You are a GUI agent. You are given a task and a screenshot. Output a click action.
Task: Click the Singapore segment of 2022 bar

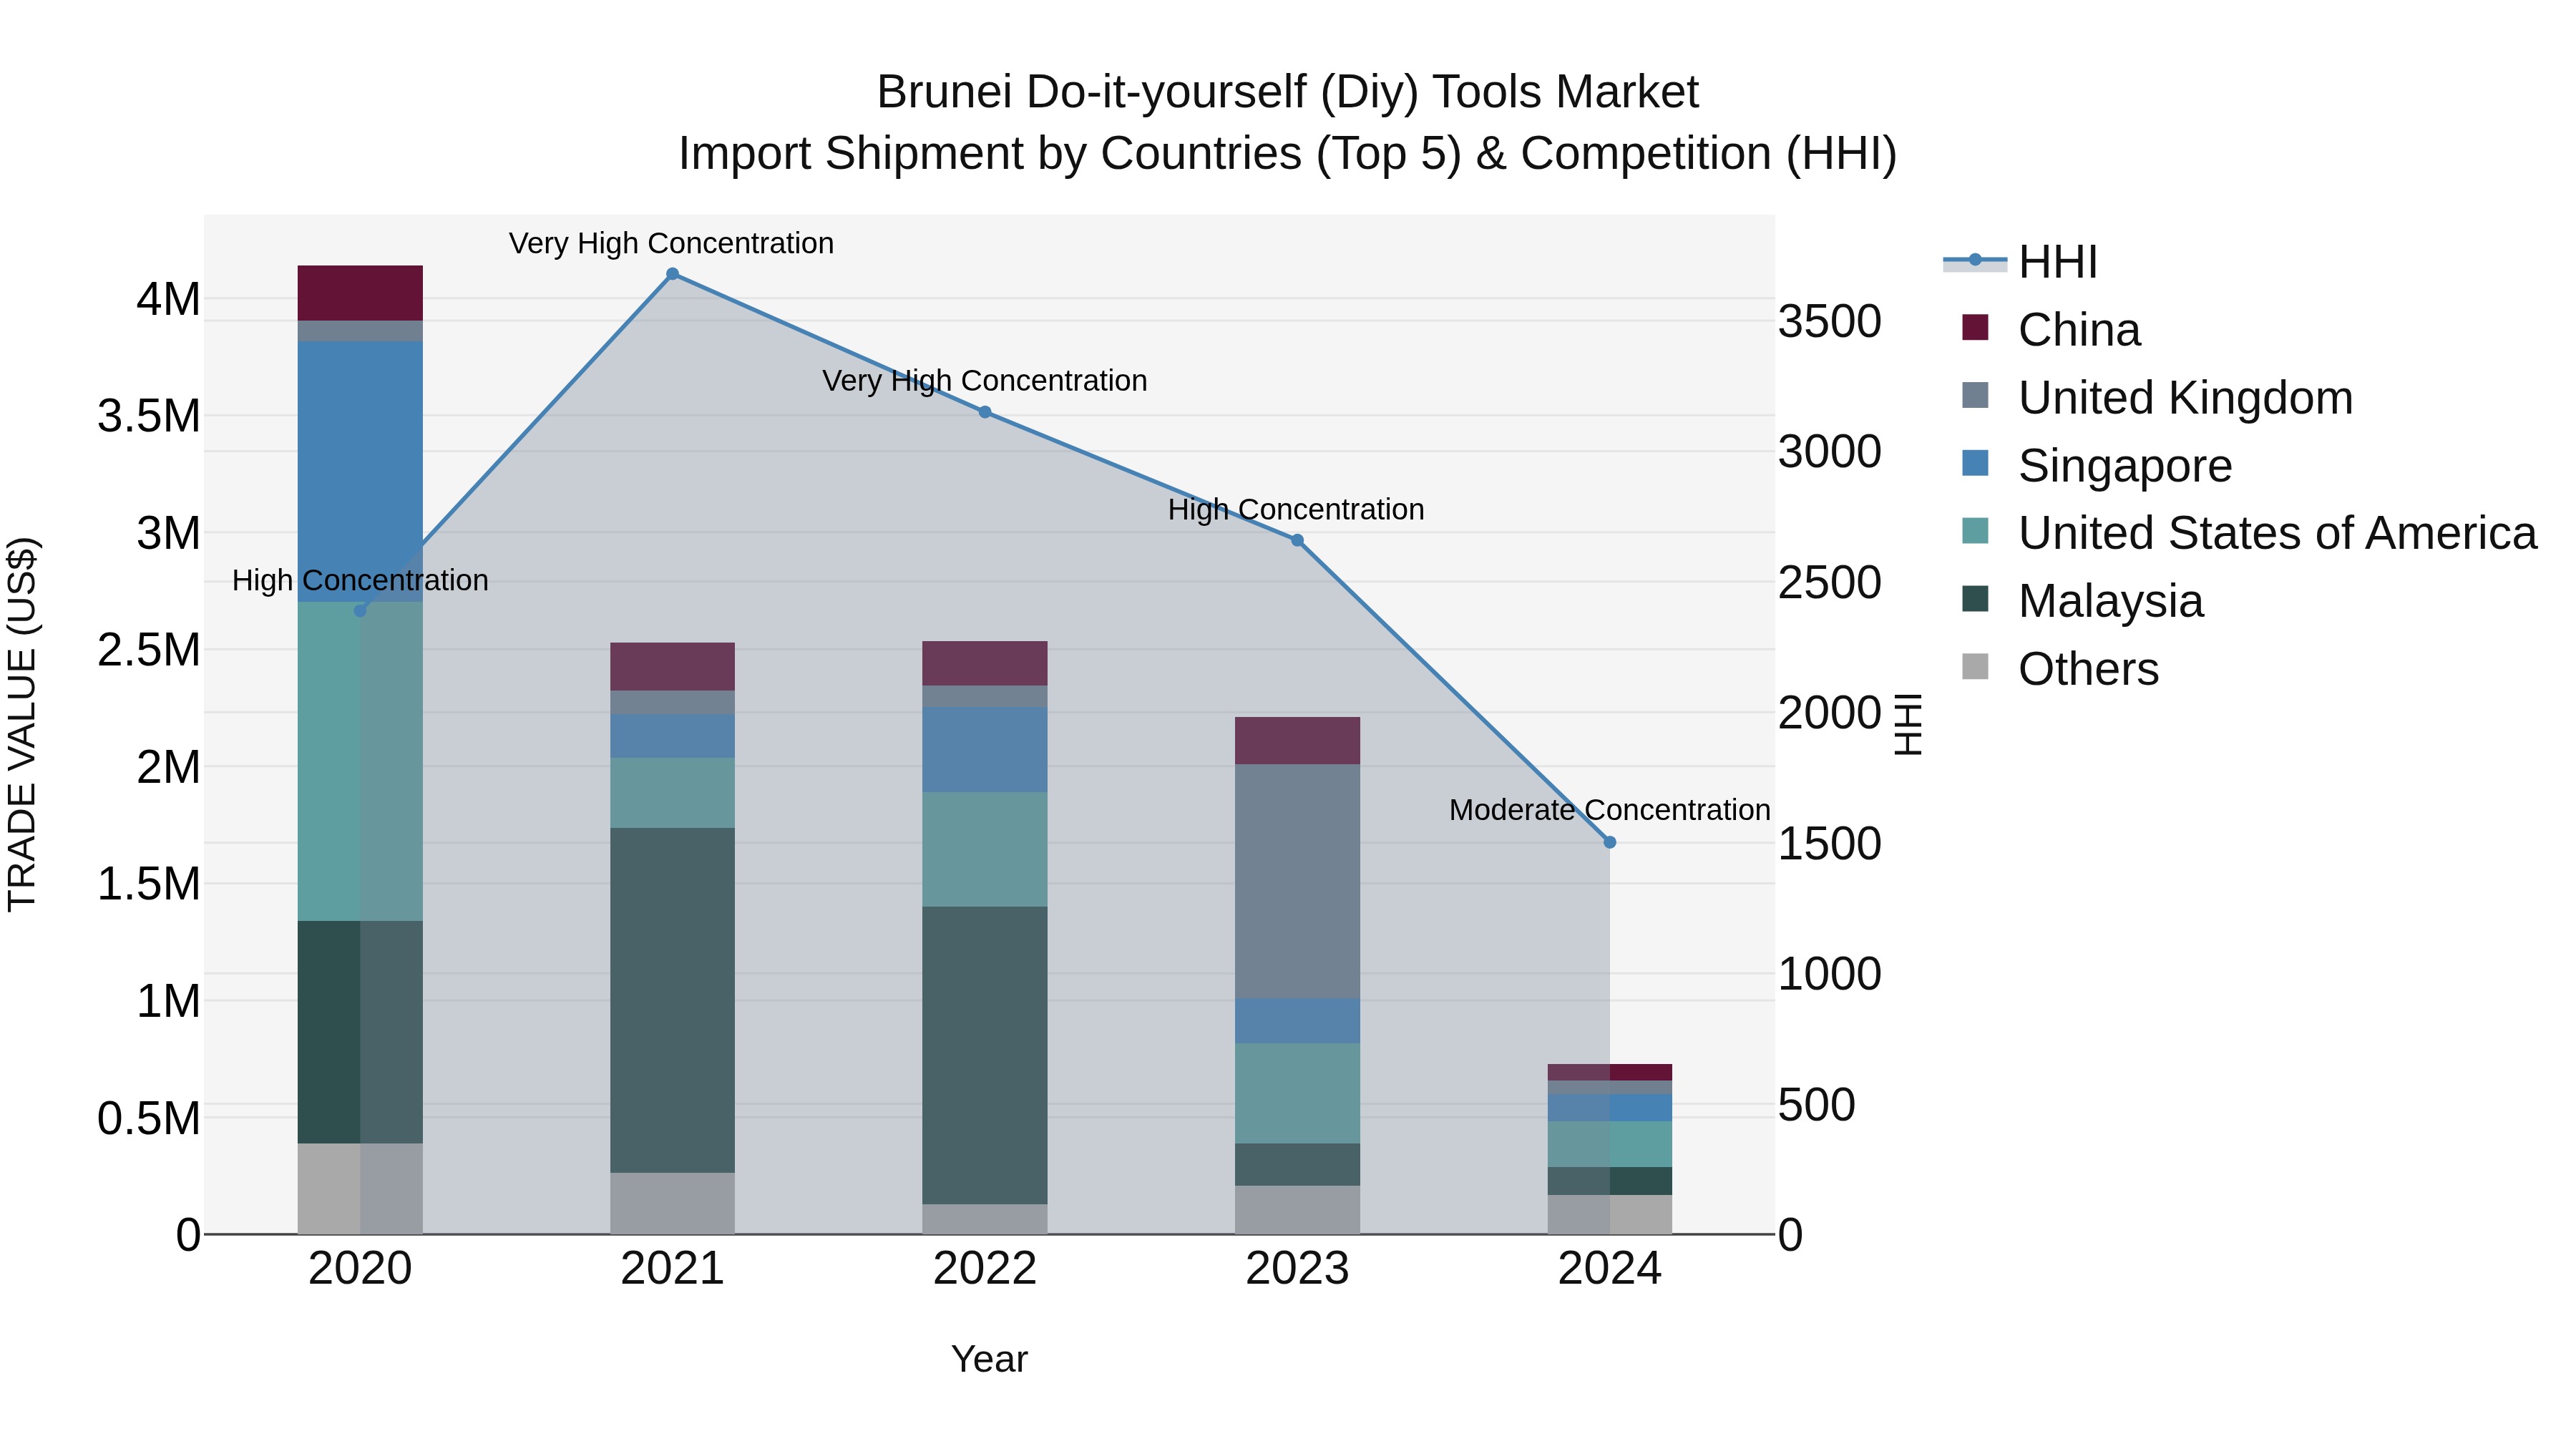985,749
